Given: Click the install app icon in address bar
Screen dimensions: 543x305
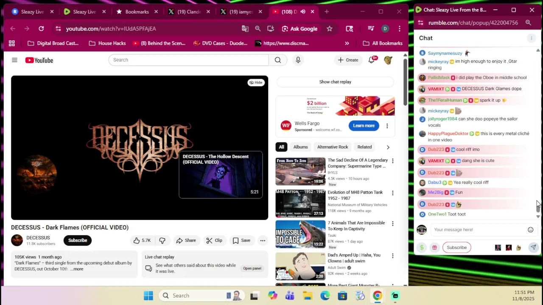Looking at the screenshot, I should [271, 28].
